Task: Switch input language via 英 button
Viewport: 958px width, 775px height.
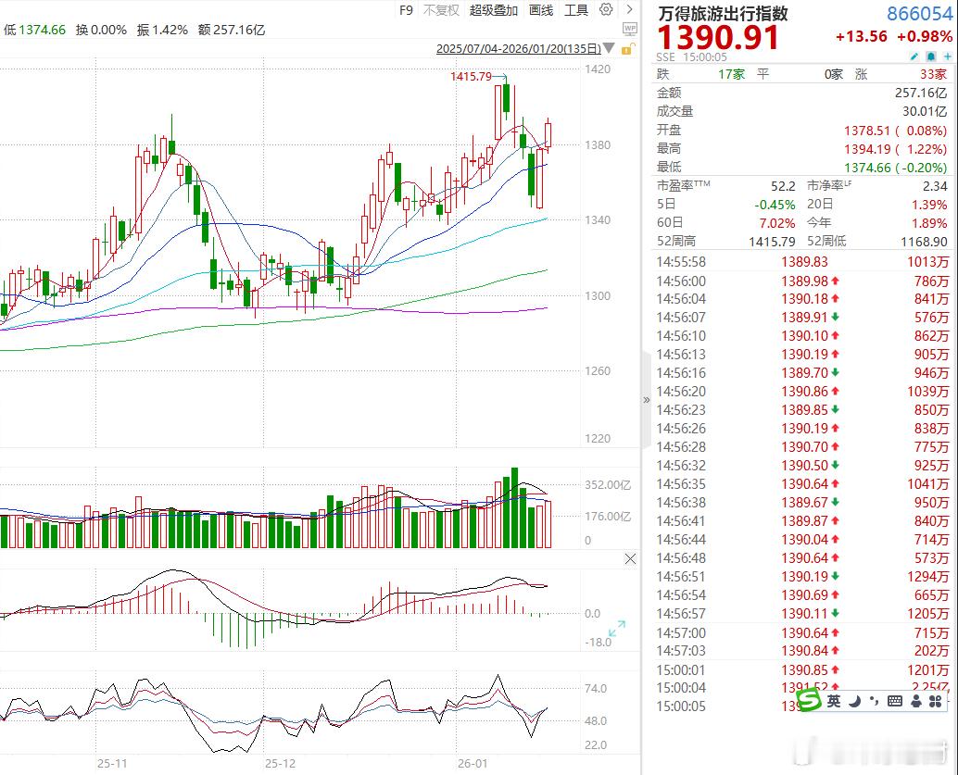Action: coord(834,701)
